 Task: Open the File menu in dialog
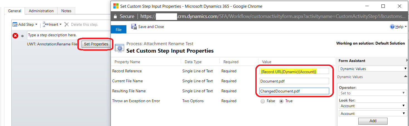coord(119,30)
